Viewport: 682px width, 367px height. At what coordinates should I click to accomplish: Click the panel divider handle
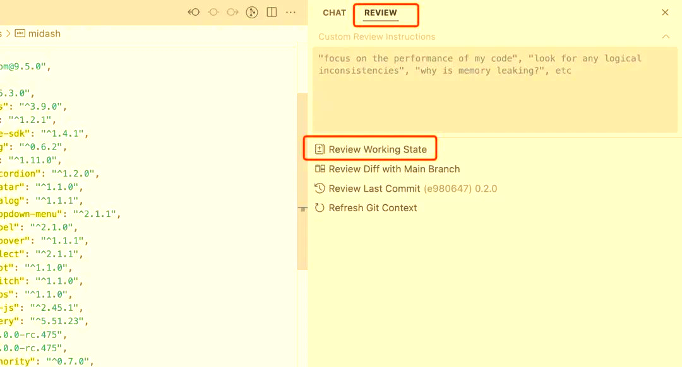pyautogui.click(x=303, y=208)
